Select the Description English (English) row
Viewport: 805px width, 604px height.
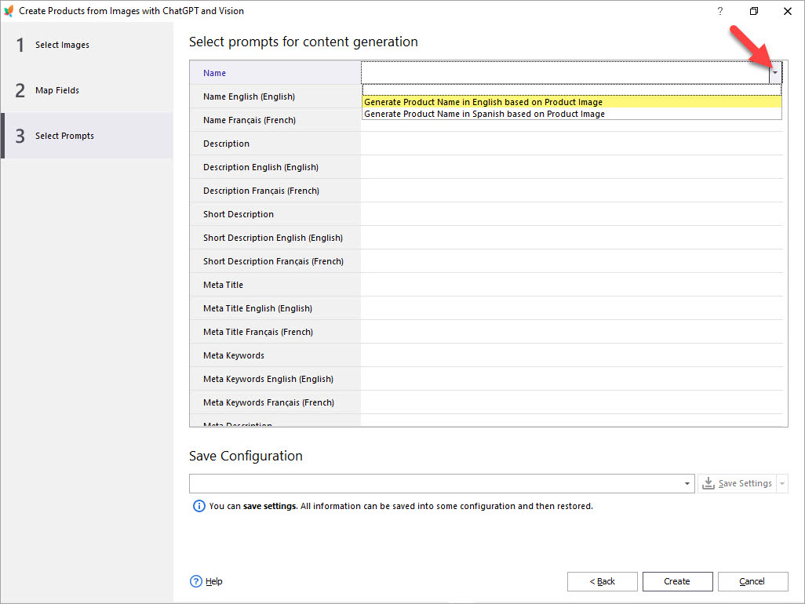click(x=275, y=167)
